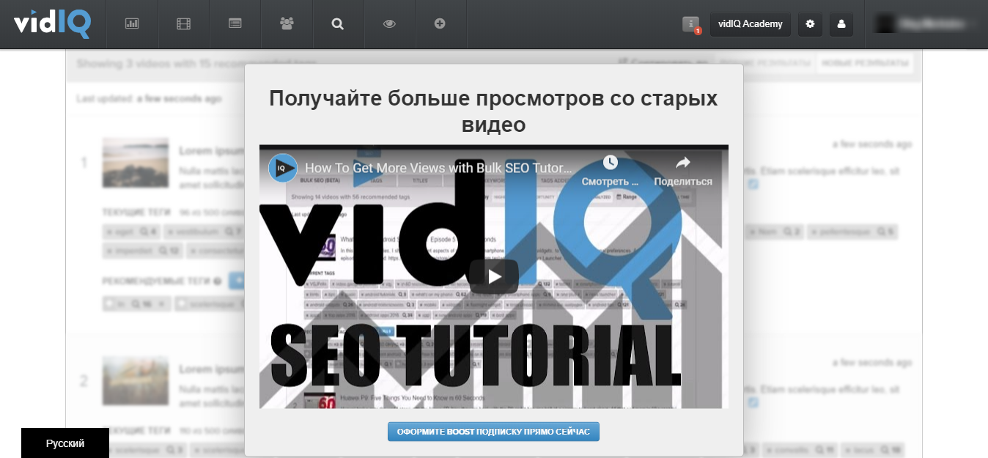Open the film strip videos icon

point(183,23)
